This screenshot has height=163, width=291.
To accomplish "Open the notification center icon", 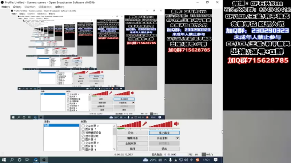I will [x=215, y=160].
